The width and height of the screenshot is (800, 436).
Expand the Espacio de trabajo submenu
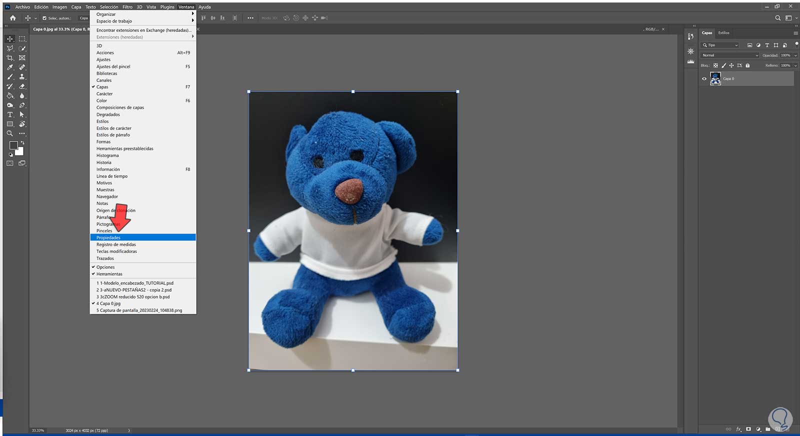[x=143, y=21]
